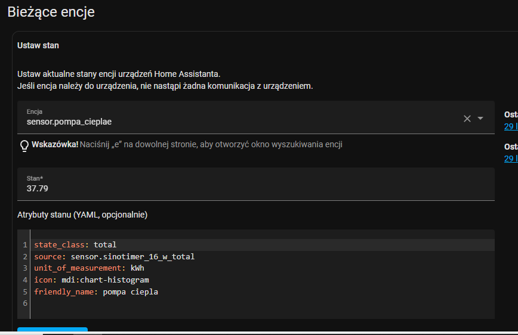Click line number 1 in the editor gutter

point(25,245)
